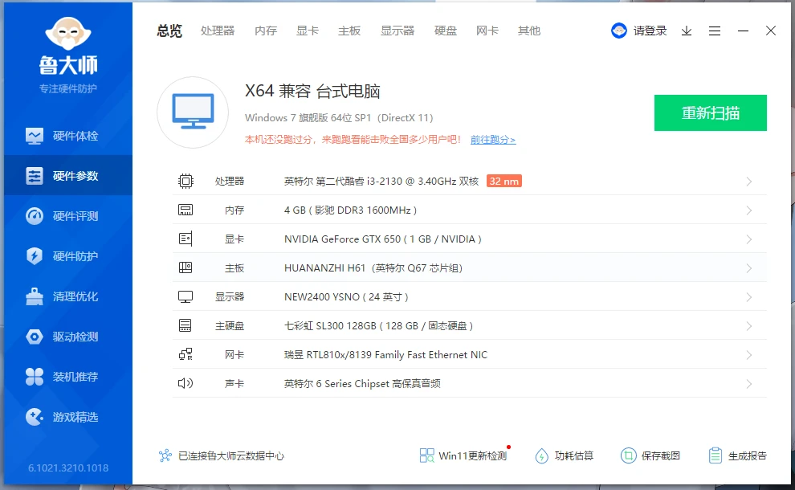The width and height of the screenshot is (795, 490).
Task: Click the RTL810x/8139 Ethernet NIC text
Action: click(385, 354)
